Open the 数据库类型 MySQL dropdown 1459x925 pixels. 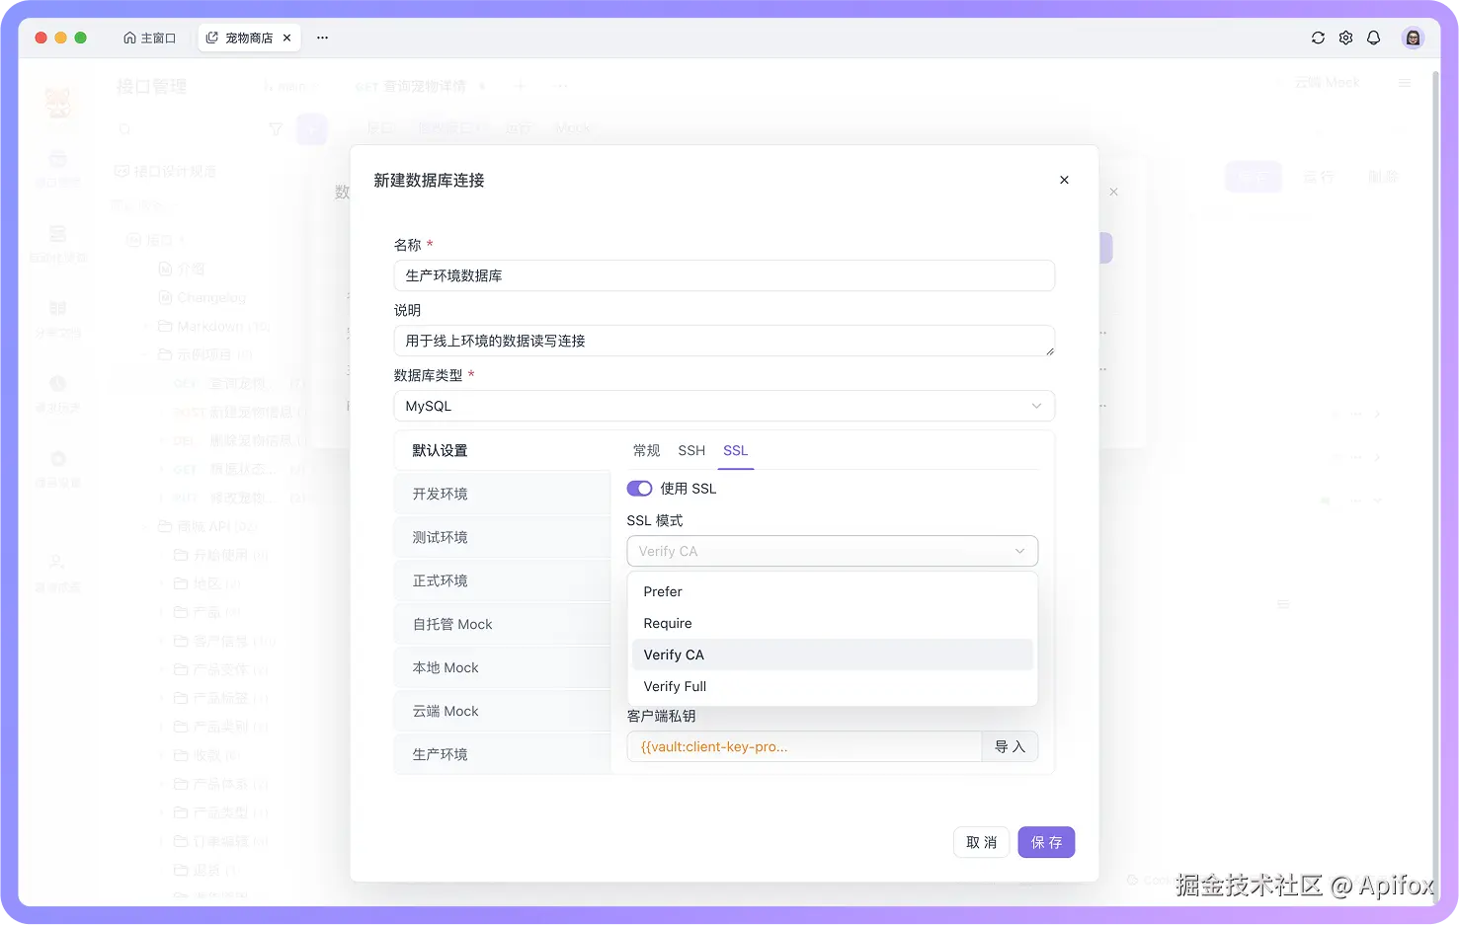pyautogui.click(x=724, y=406)
